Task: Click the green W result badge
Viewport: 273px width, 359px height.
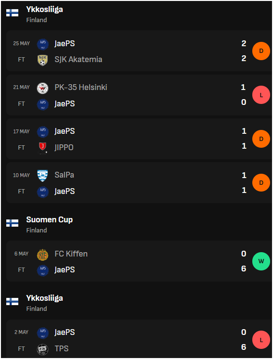Action: [261, 261]
